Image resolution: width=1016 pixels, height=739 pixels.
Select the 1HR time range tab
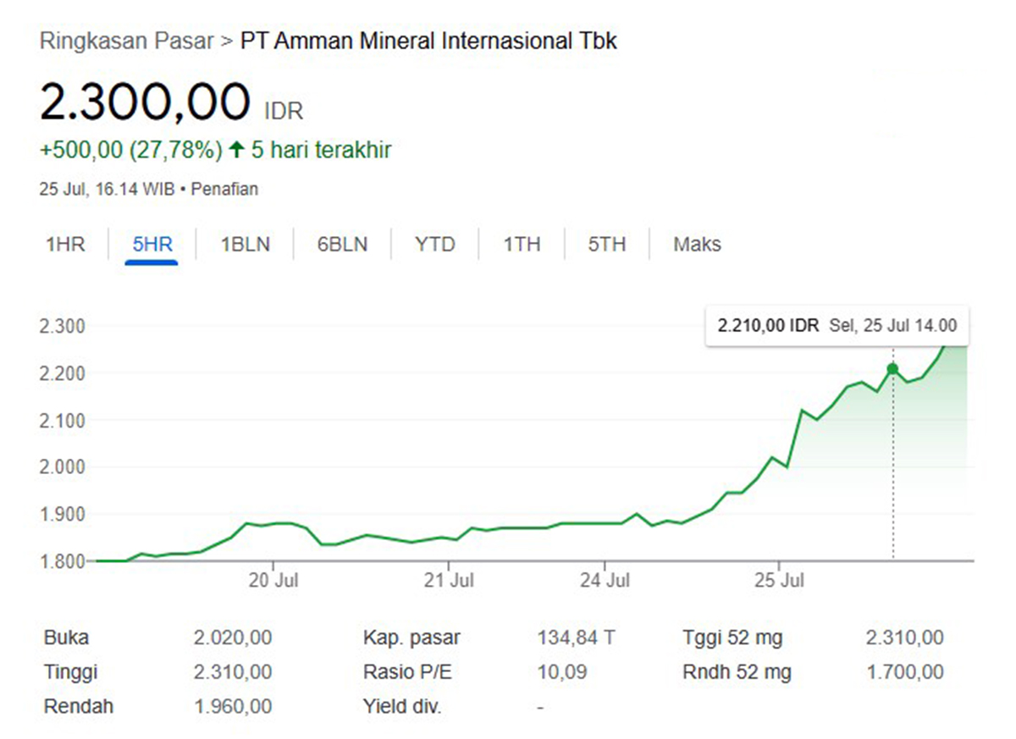[x=65, y=245]
